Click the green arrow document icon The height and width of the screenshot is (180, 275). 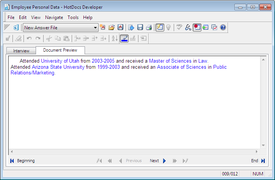pos(205,27)
